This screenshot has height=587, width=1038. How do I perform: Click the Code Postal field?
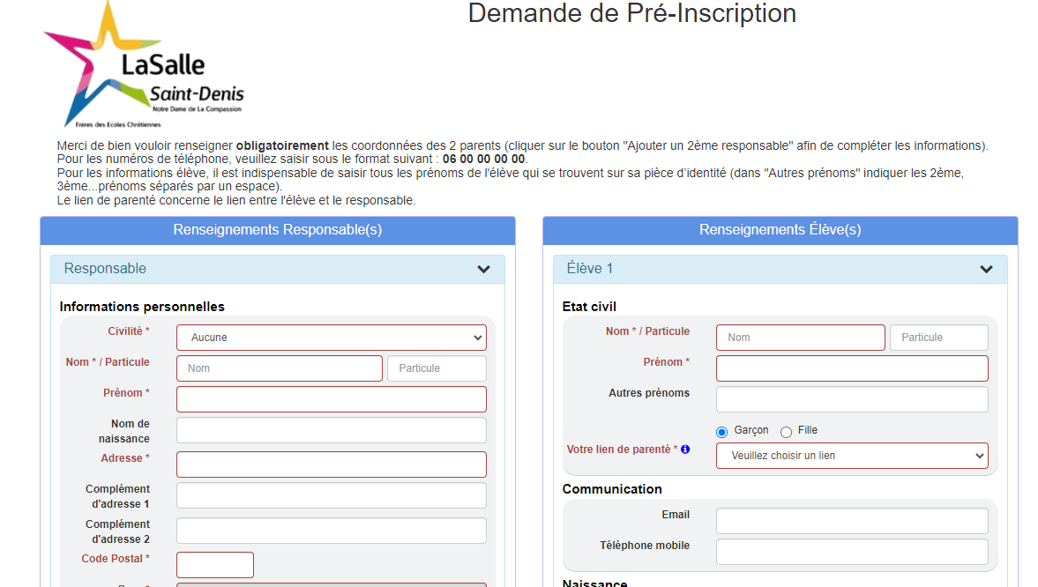click(215, 565)
